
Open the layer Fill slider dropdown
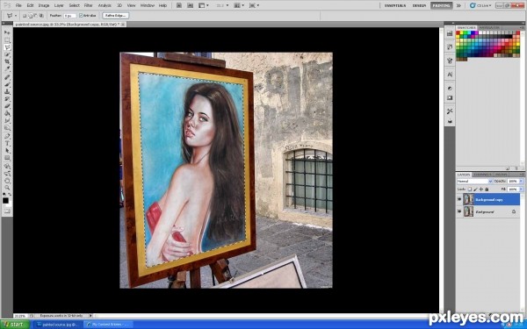click(x=521, y=190)
